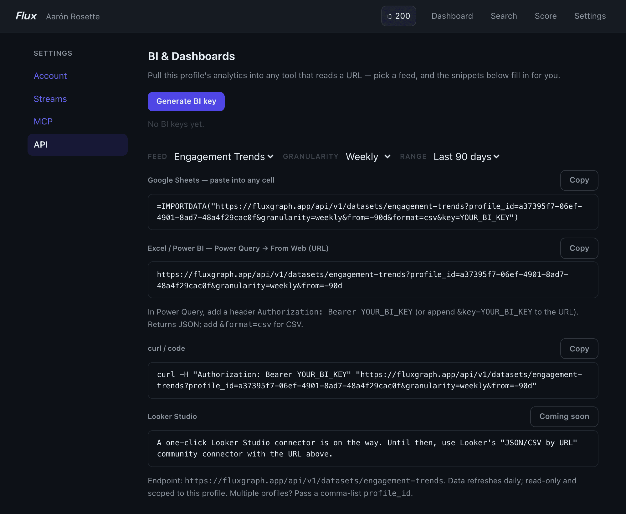Go to Dashboard in top navigation
Viewport: 626px width, 514px height.
452,16
